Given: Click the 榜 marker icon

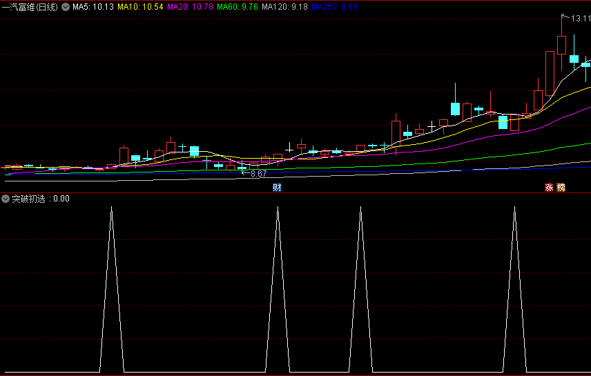Looking at the screenshot, I should pyautogui.click(x=561, y=187).
